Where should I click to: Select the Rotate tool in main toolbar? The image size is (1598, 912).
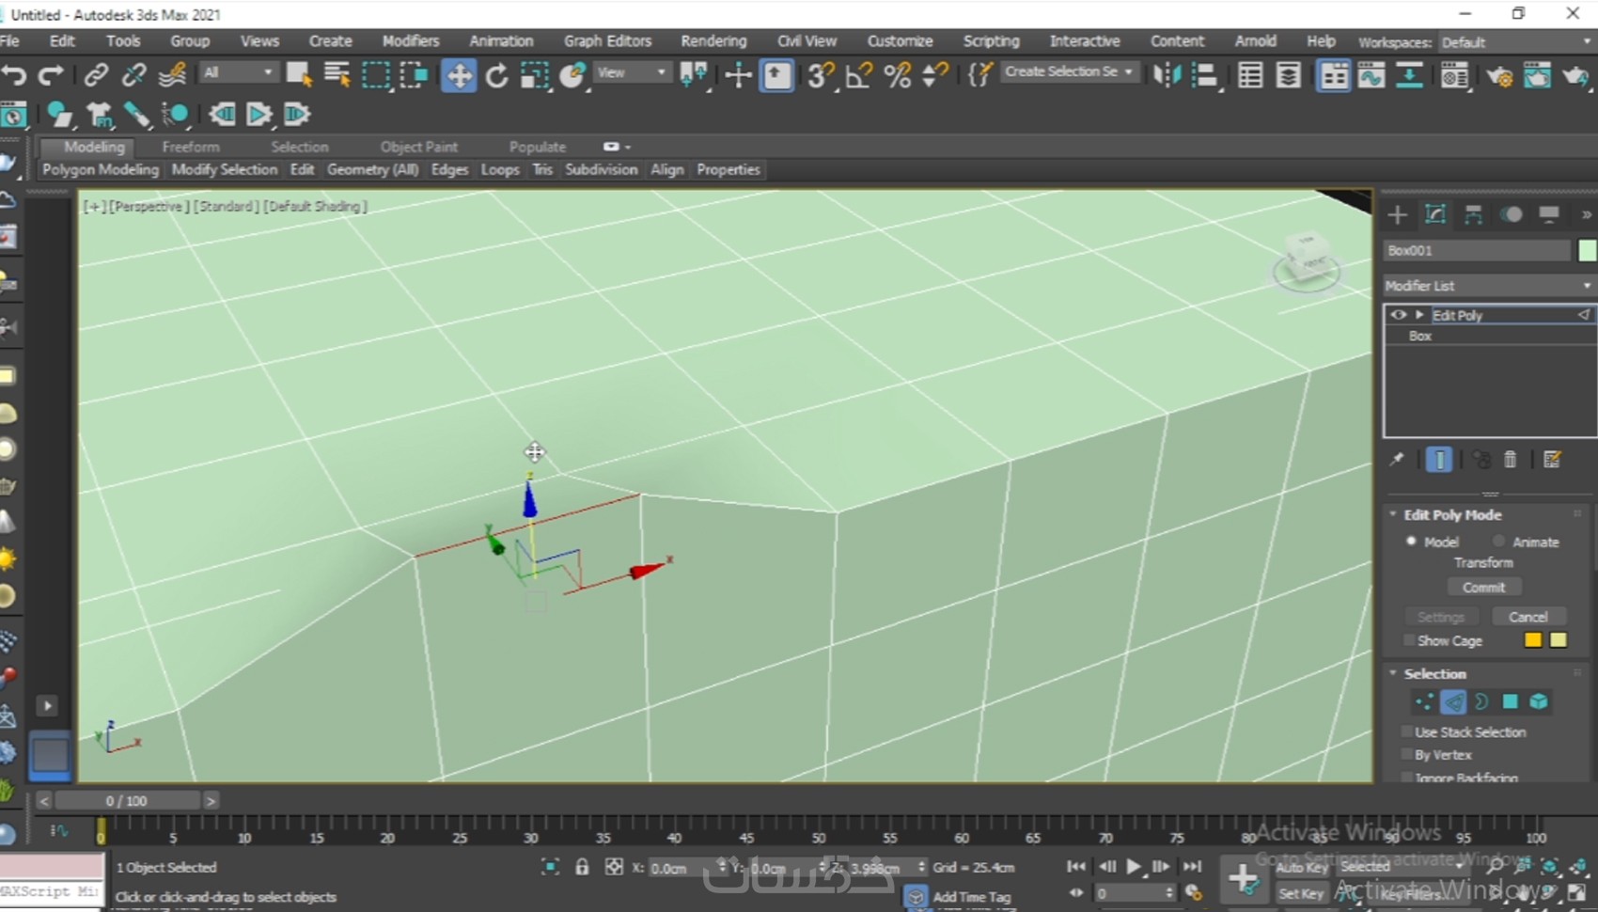(496, 75)
